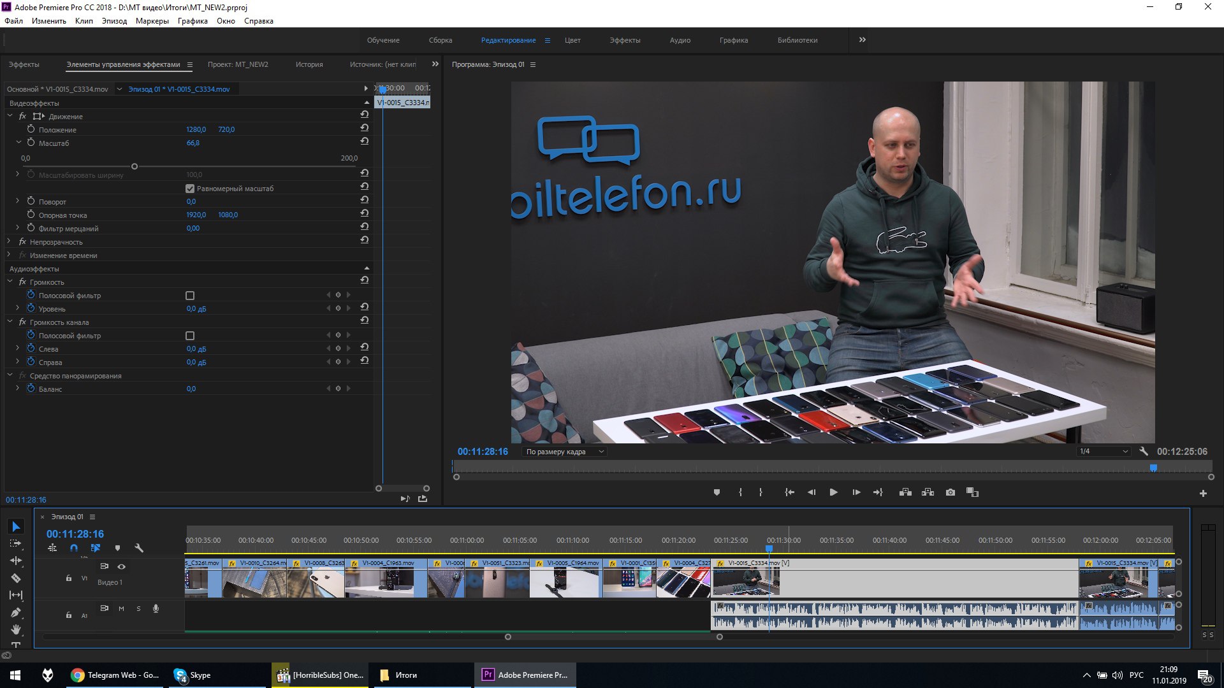
Task: Toggle animation stopwatch for Положение
Action: point(31,129)
